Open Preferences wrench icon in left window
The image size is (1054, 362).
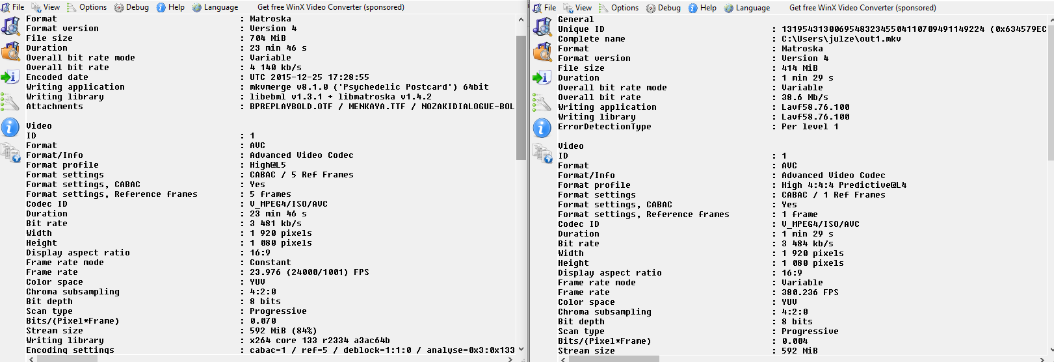tap(10, 102)
